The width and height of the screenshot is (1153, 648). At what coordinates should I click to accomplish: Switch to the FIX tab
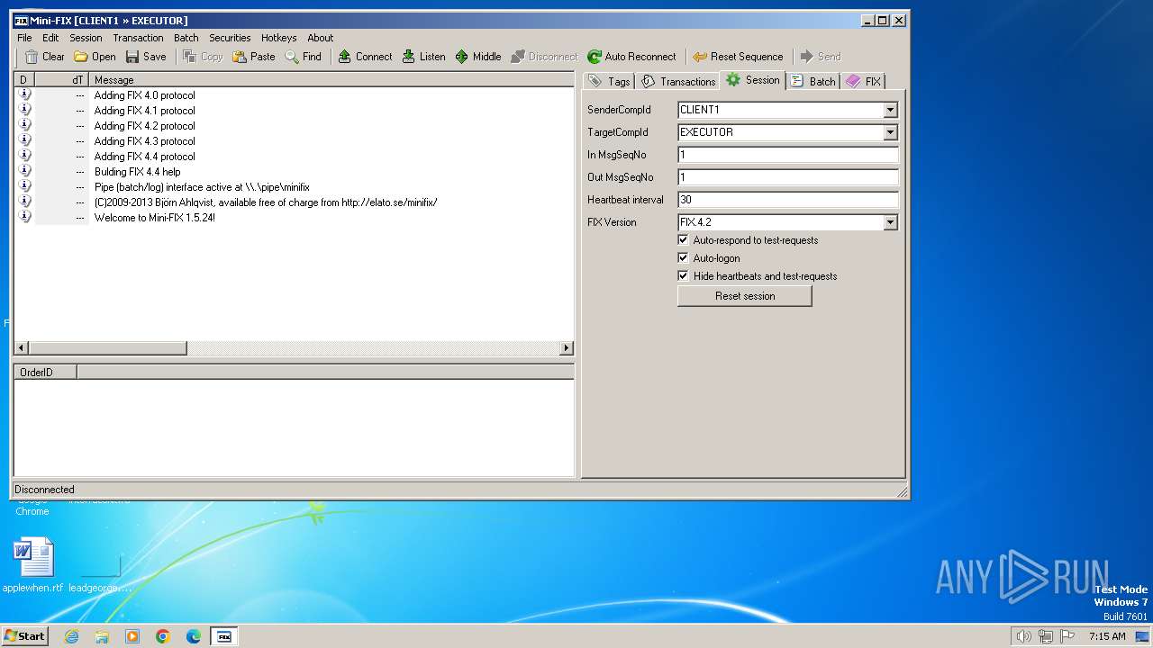863,81
